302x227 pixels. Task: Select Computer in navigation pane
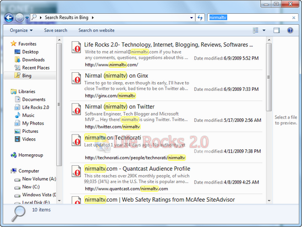tap(25, 171)
